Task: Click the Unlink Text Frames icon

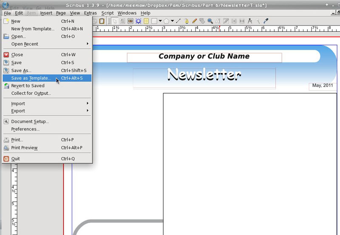Action: coord(242,21)
